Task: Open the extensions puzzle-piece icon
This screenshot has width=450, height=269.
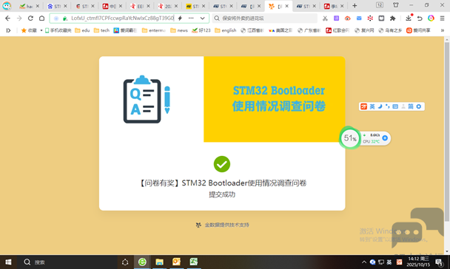Action: 392,18
